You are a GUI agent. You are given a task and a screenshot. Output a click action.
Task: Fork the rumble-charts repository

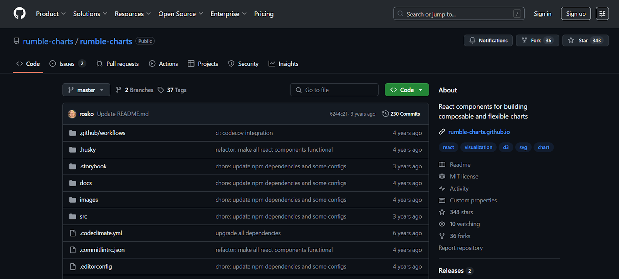(537, 41)
